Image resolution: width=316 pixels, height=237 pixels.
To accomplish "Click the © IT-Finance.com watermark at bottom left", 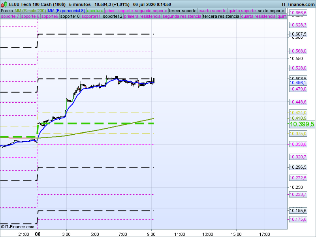I will pyautogui.click(x=17, y=226).
